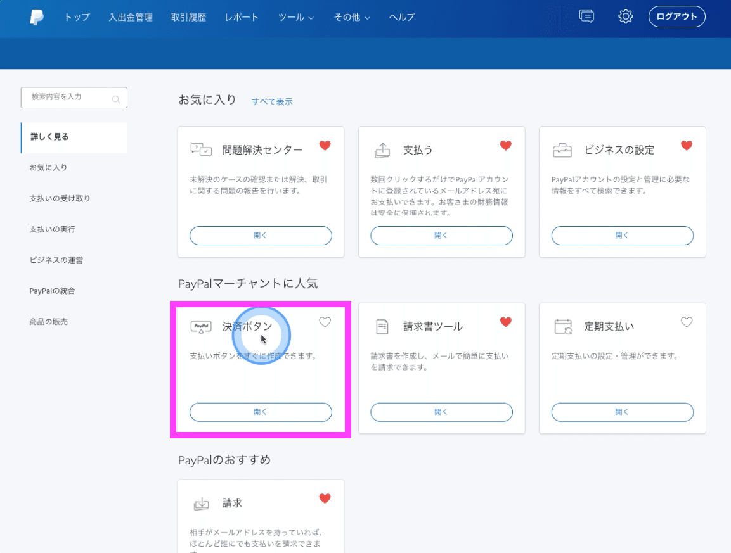Select 詳しく見る in the sidebar

pyautogui.click(x=74, y=137)
